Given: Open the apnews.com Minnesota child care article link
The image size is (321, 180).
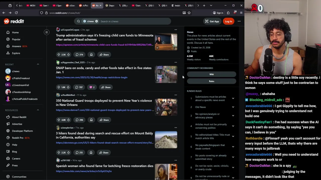Looking at the screenshot, I should (105, 45).
